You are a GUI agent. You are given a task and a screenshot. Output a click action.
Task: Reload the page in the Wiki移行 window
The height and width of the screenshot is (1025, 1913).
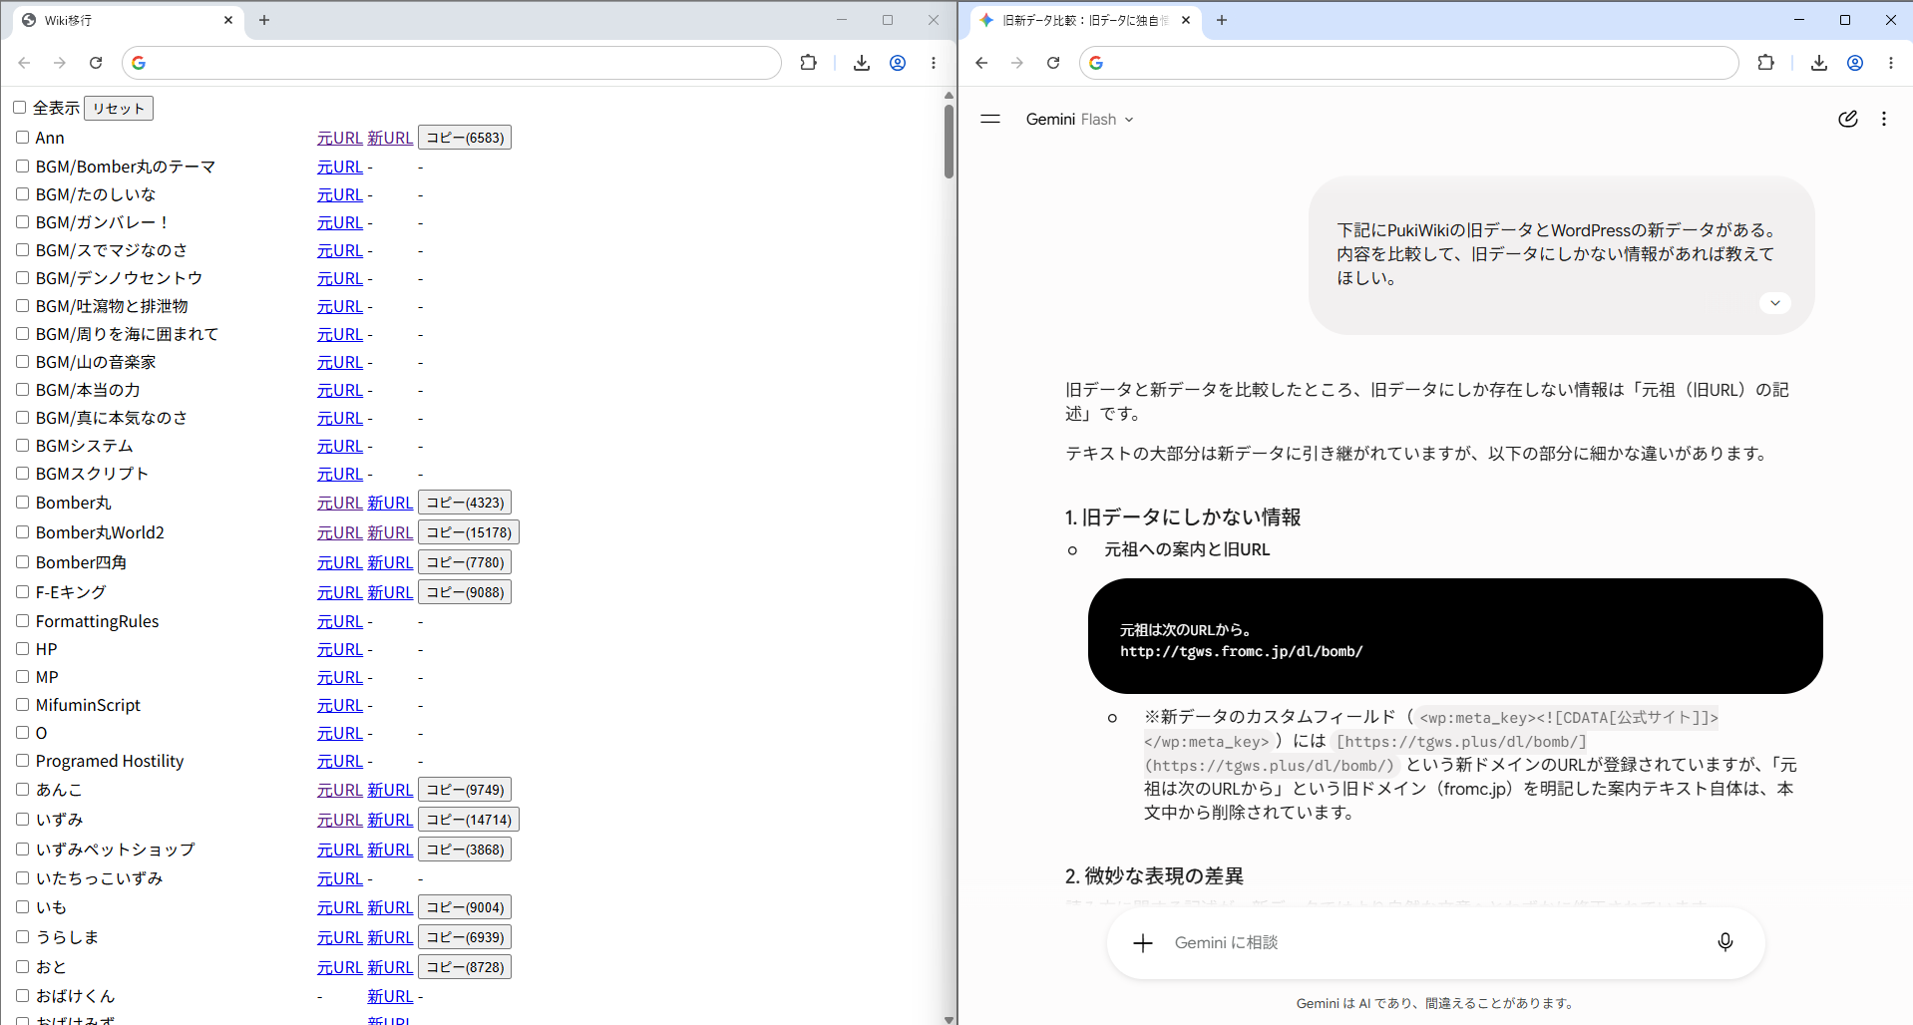[x=96, y=63]
